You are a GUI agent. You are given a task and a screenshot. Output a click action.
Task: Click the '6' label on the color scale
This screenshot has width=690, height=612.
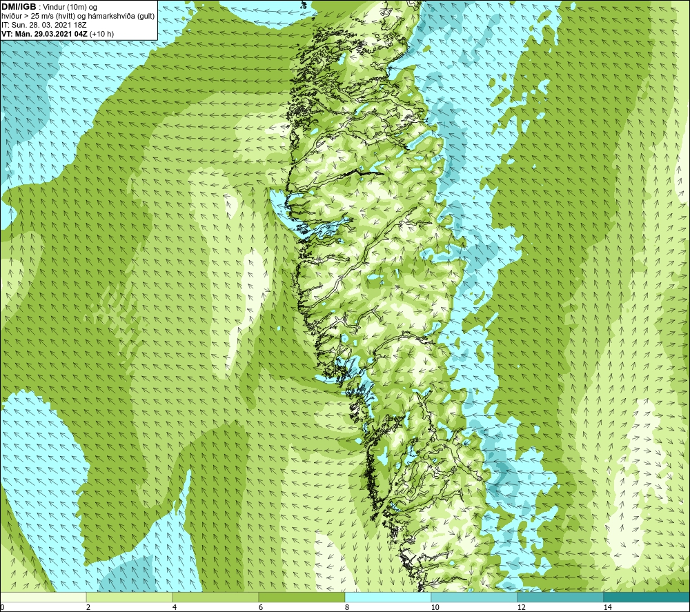click(261, 607)
